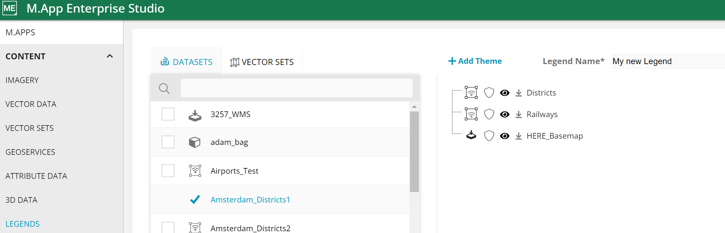Image resolution: width=725 pixels, height=233 pixels.
Task: Check the 3257_WMS dataset checkbox
Action: 168,114
